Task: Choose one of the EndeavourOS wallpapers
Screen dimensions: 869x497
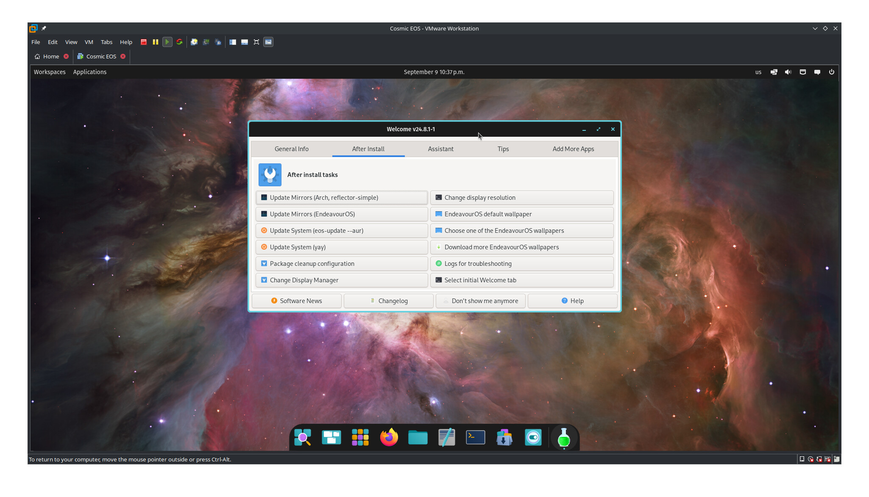Action: [x=522, y=231]
